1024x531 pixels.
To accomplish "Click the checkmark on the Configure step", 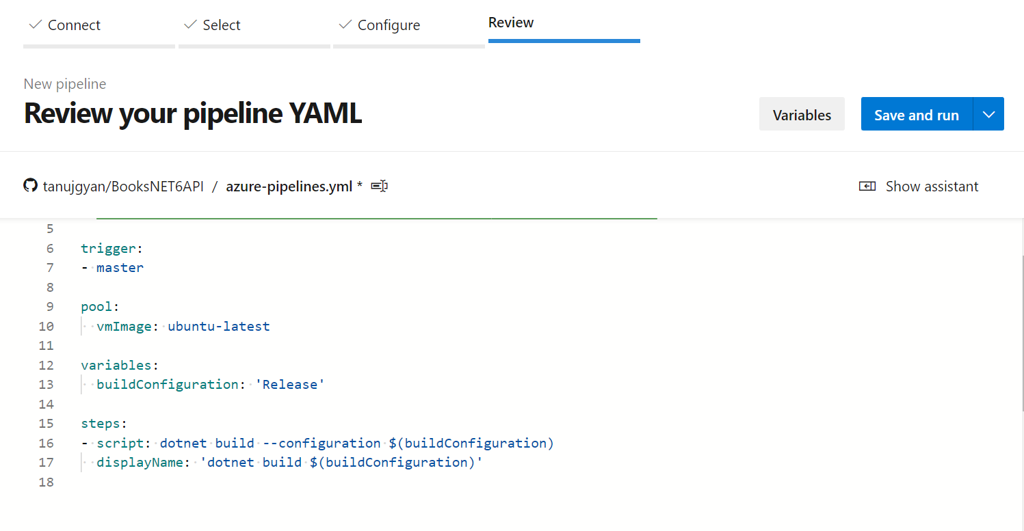I will [x=345, y=25].
